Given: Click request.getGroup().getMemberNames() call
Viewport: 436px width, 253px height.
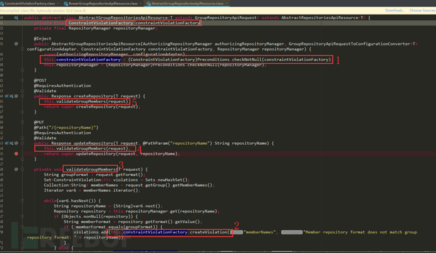Looking at the screenshot, I should tap(169, 185).
